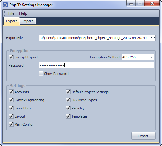Image resolution: width=162 pixels, height=146 pixels.
Task: Uncheck the Registry checkbox
Action: [x=68, y=108]
